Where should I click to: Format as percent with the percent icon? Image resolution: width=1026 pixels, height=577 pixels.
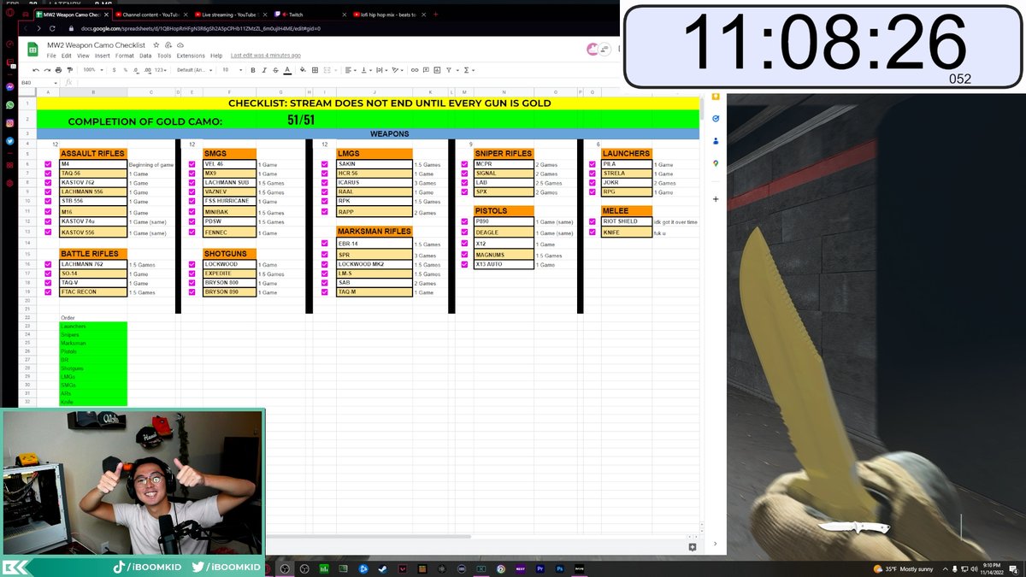coord(125,69)
